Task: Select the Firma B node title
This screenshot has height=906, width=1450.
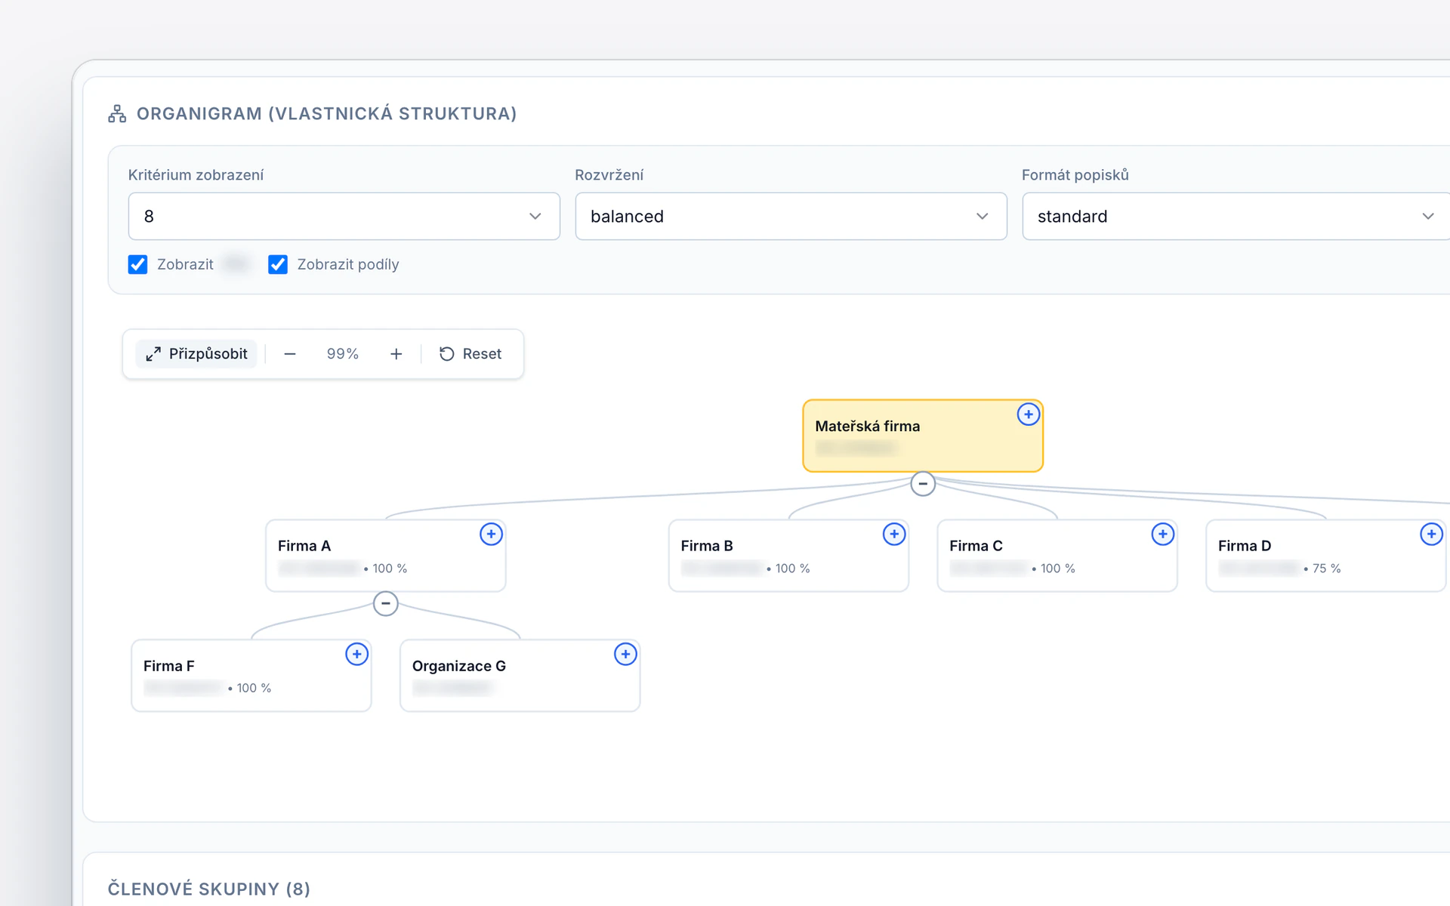Action: tap(707, 546)
